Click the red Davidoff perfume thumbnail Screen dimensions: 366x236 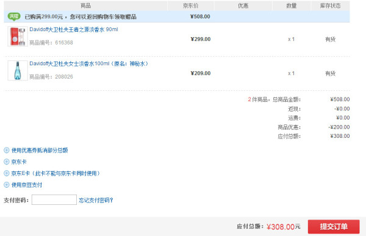click(18, 37)
